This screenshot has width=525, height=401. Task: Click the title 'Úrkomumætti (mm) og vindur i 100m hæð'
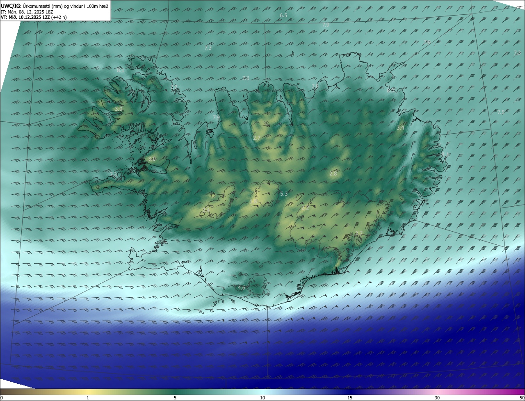point(65,6)
